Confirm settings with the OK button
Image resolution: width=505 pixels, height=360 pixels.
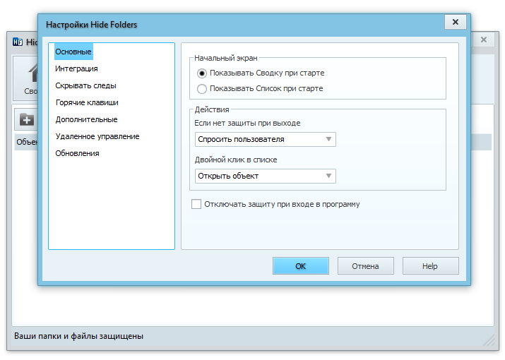(x=300, y=266)
